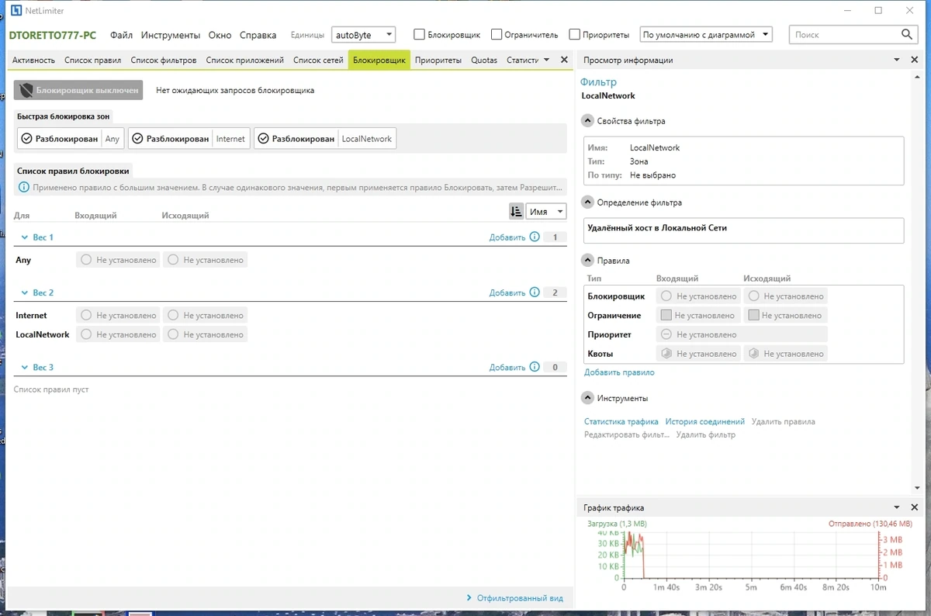
Task: Click Блокировщик выключен button
Action: (78, 90)
